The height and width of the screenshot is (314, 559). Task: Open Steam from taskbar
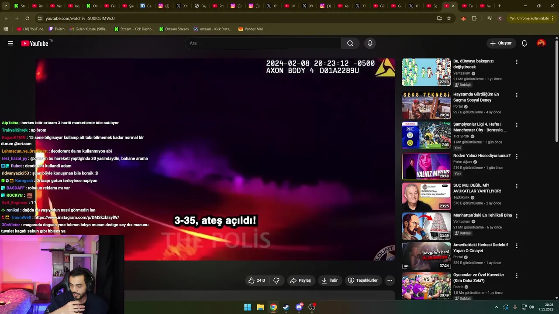pyautogui.click(x=286, y=307)
